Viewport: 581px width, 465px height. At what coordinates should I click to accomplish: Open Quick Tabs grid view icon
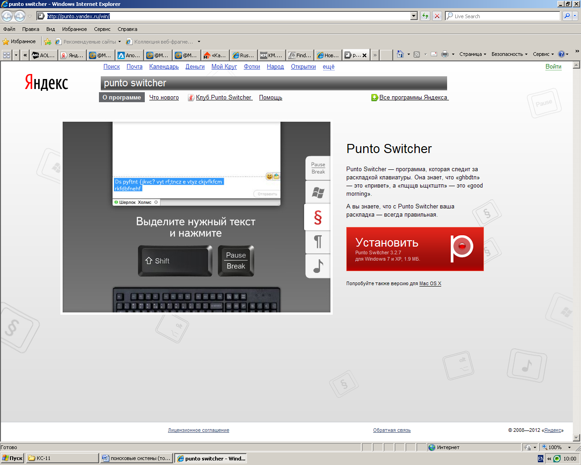[6, 55]
